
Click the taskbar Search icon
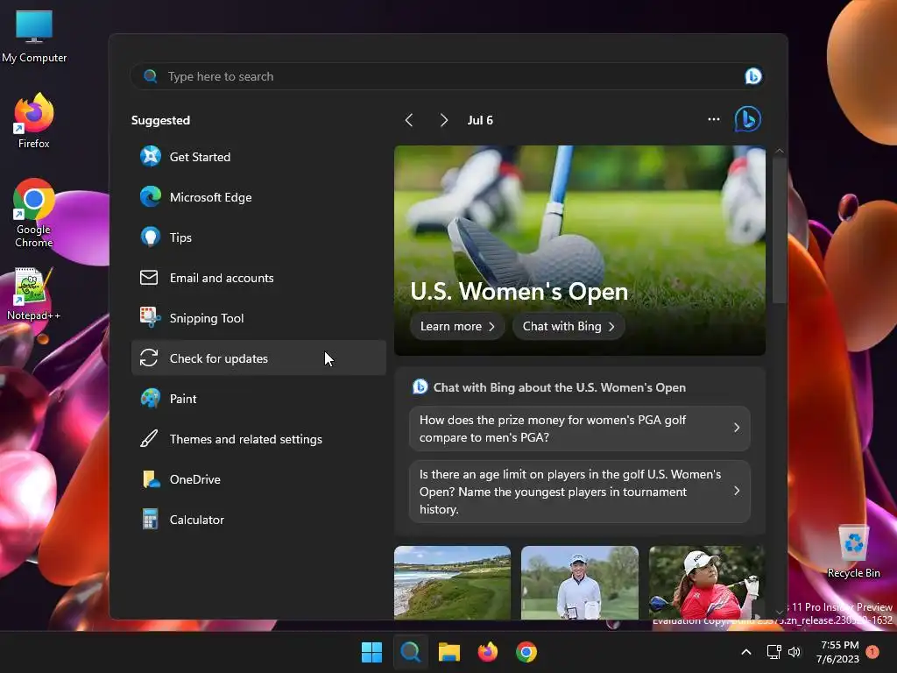click(x=410, y=652)
